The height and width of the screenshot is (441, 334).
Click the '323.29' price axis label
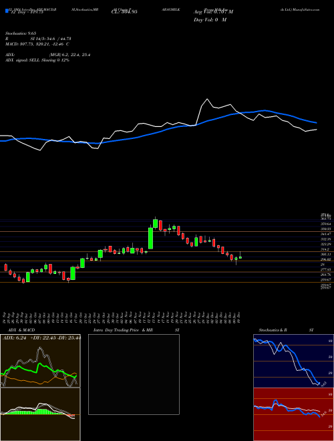click(x=325, y=244)
